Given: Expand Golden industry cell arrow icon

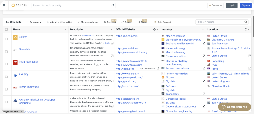Looking at the screenshot, I should pyautogui.click(x=204, y=43).
